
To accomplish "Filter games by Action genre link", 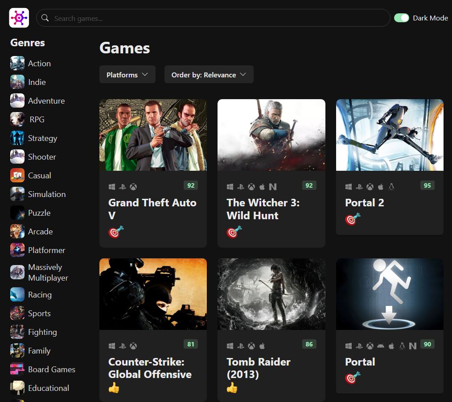I will tap(40, 63).
